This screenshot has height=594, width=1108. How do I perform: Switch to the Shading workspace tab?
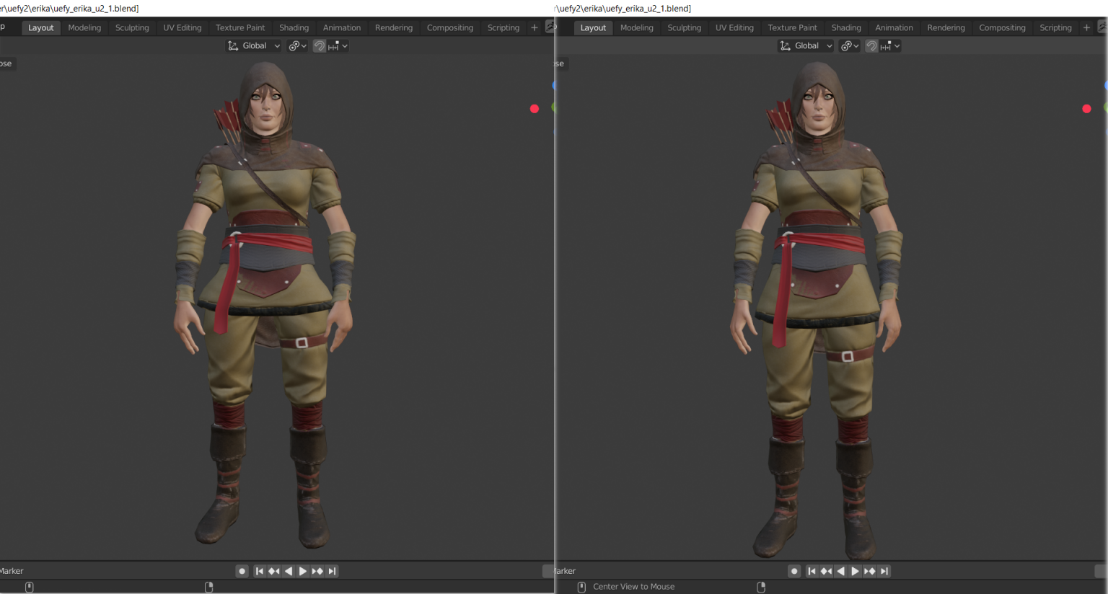tap(294, 27)
